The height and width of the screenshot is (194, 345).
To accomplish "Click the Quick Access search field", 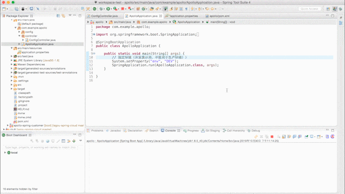I will [309, 9].
